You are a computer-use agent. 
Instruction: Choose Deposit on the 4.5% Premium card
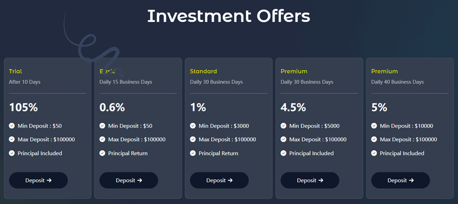click(x=310, y=181)
